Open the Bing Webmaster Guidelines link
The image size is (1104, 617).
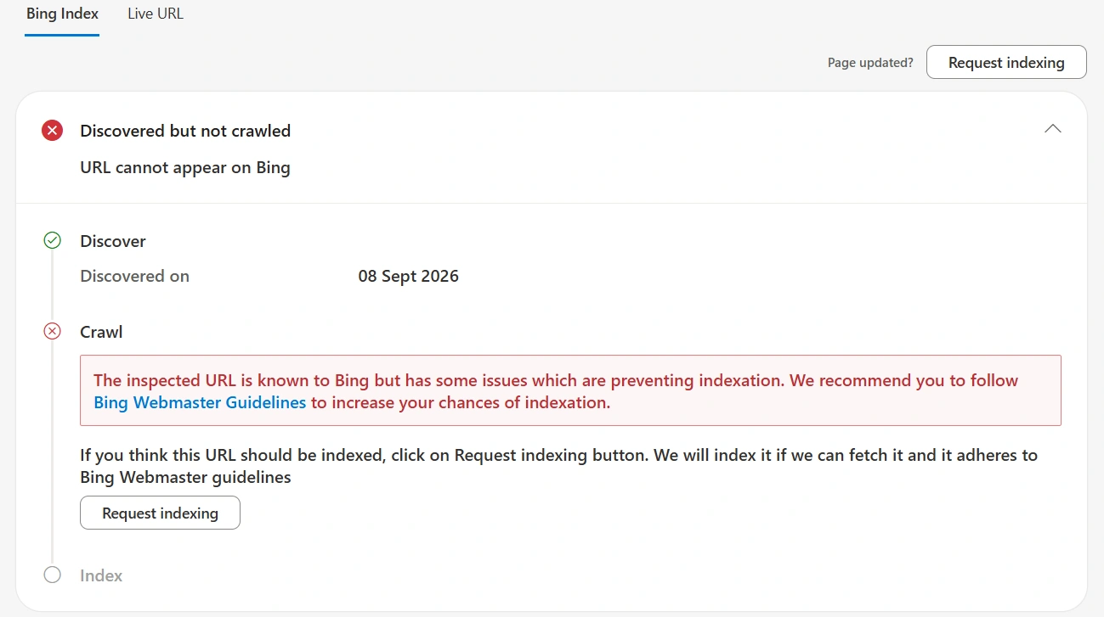[x=200, y=402]
